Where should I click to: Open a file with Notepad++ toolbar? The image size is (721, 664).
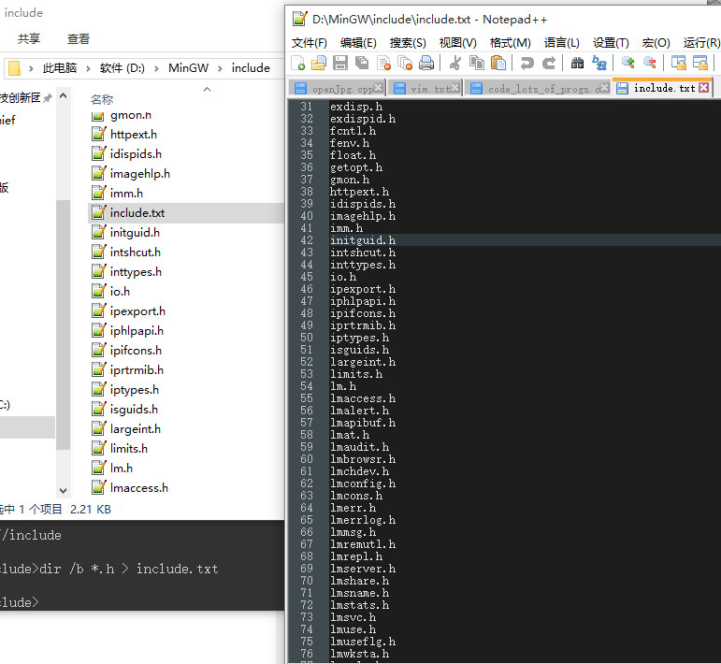pyautogui.click(x=319, y=63)
